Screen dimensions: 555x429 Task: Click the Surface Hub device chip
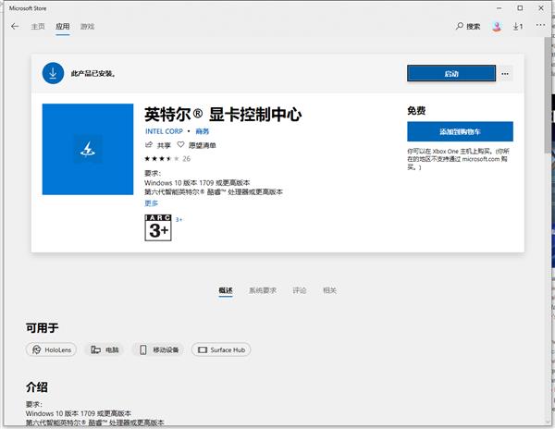coord(221,349)
